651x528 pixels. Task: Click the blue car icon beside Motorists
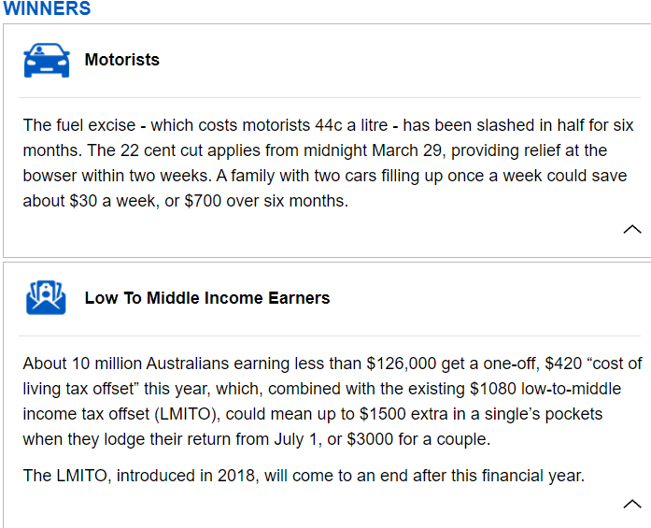pos(47,60)
